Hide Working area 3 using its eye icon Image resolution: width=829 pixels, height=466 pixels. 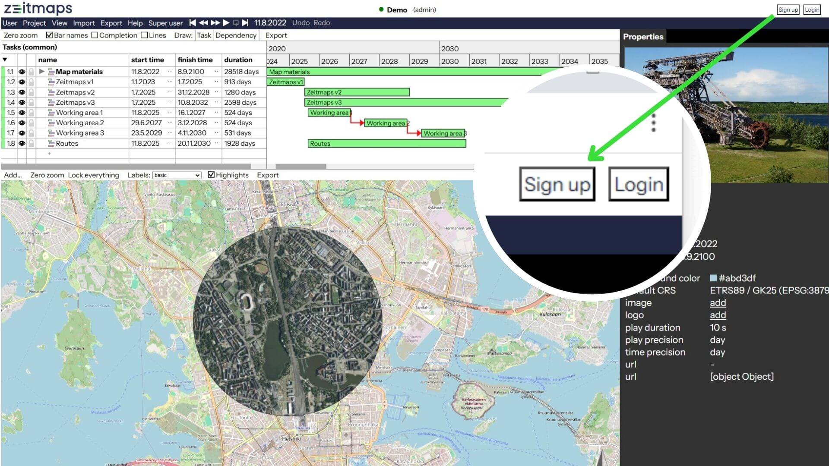click(x=22, y=133)
